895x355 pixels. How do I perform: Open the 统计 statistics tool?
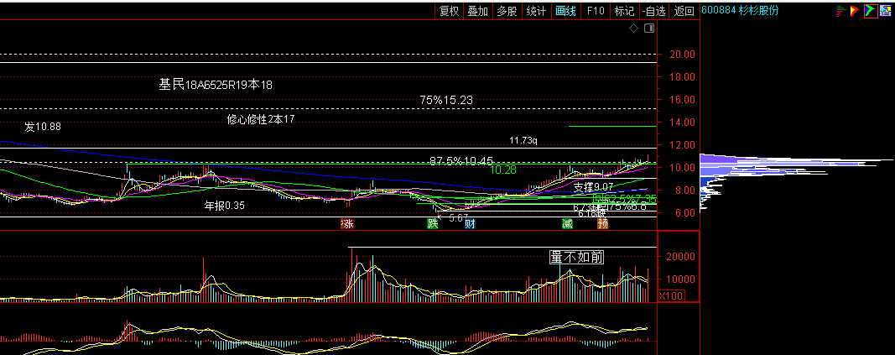pos(536,11)
